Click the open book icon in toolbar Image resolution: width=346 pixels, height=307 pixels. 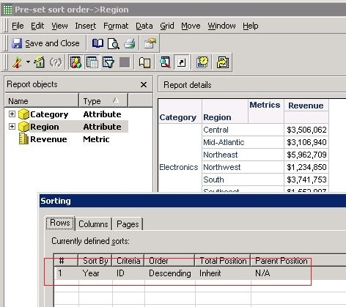tap(97, 43)
